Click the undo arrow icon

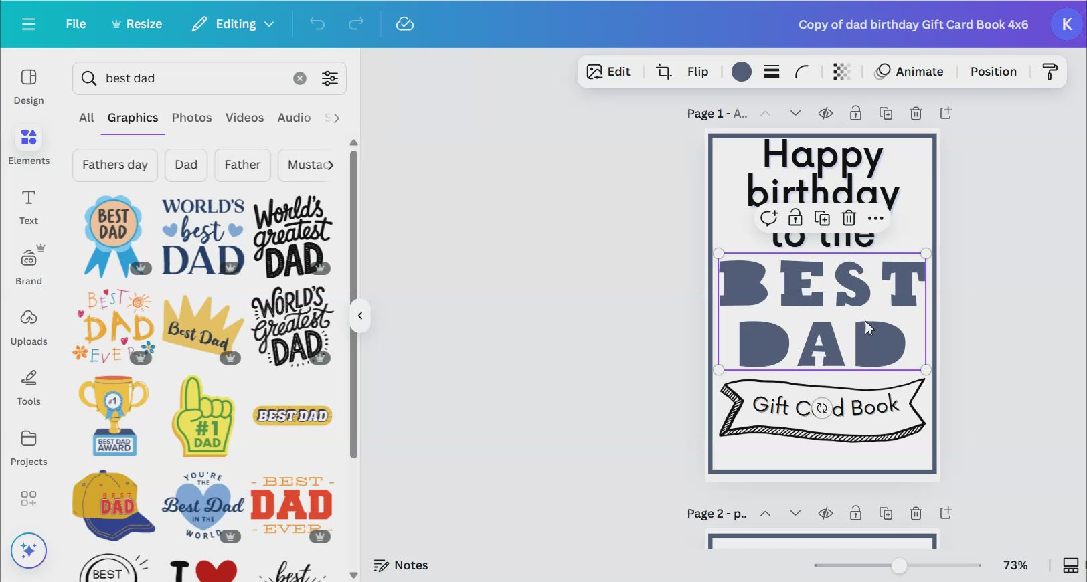[x=317, y=24]
